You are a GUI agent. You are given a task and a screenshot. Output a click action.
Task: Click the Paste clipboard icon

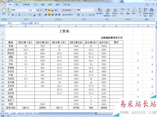tap(4, 10)
